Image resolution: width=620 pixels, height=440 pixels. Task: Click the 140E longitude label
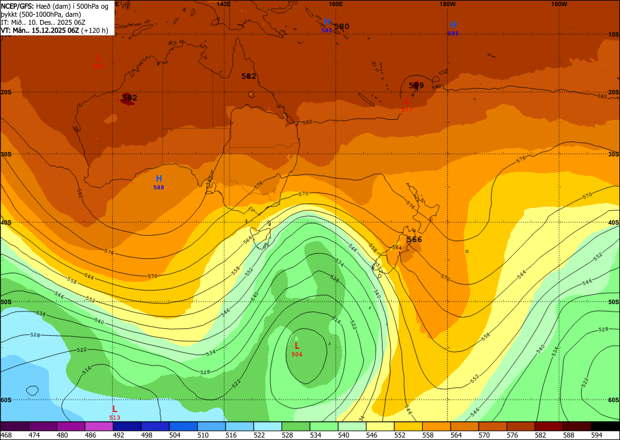click(224, 4)
